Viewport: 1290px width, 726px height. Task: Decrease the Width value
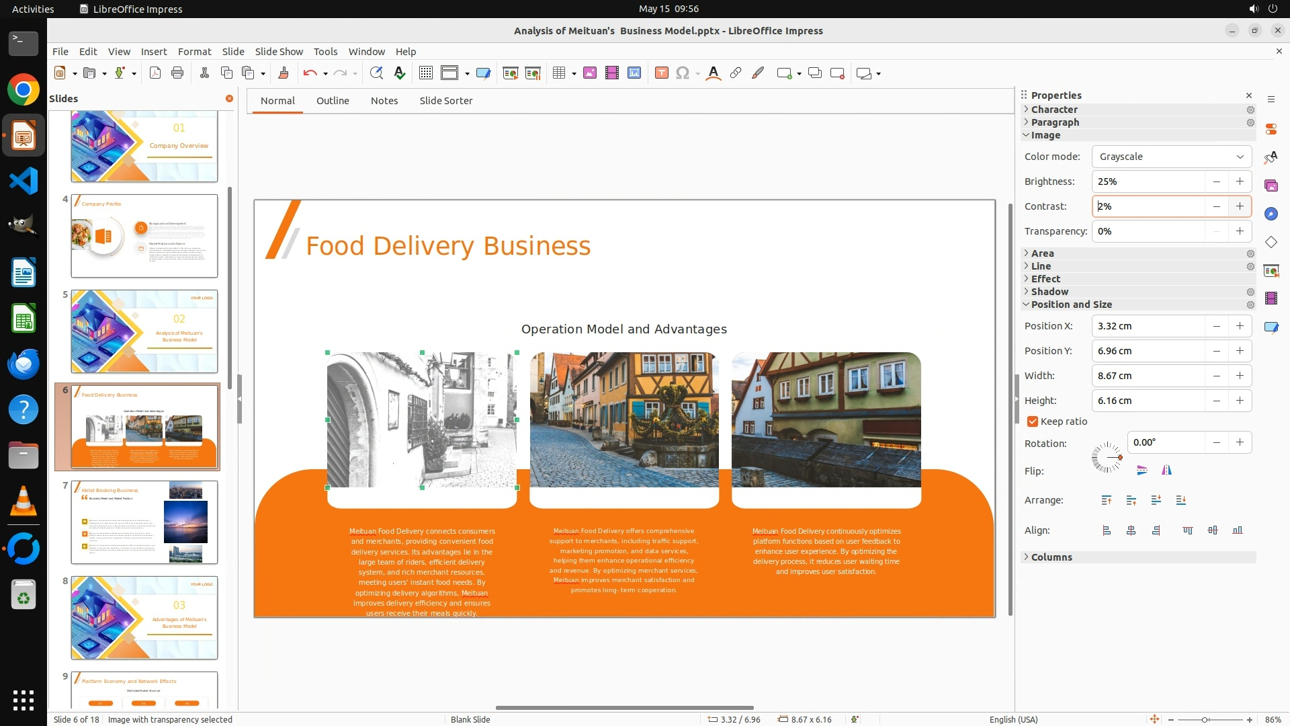coord(1216,376)
